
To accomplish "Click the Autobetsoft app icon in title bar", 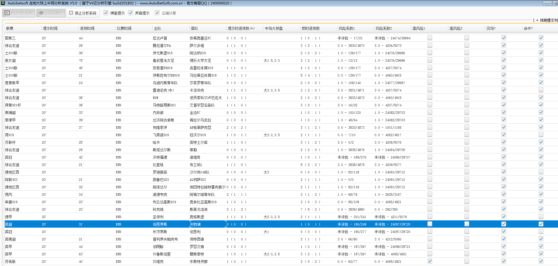I will 3,3.
